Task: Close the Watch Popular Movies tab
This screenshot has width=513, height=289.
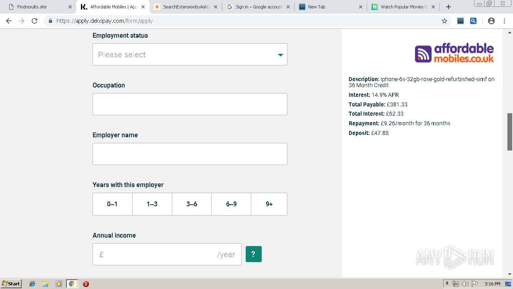Action: (433, 7)
